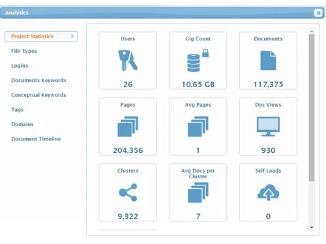The width and height of the screenshot is (326, 244).
Task: Open Conceptual Keywords analytics
Action: 38,95
